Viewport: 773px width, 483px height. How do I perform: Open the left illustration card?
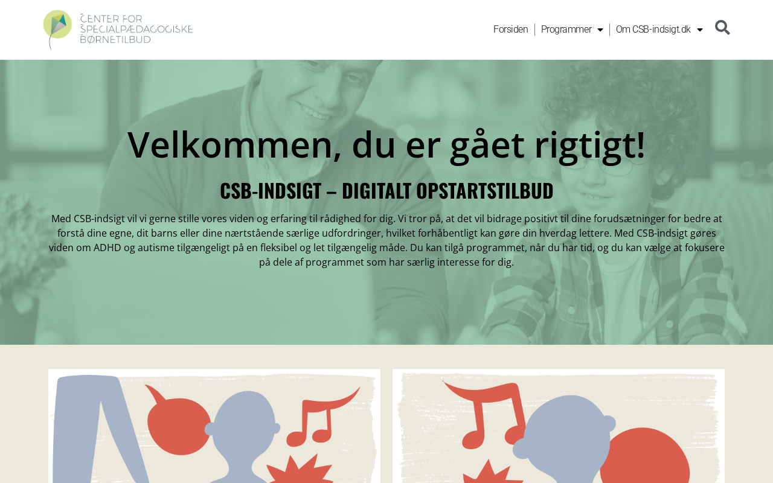(x=214, y=426)
